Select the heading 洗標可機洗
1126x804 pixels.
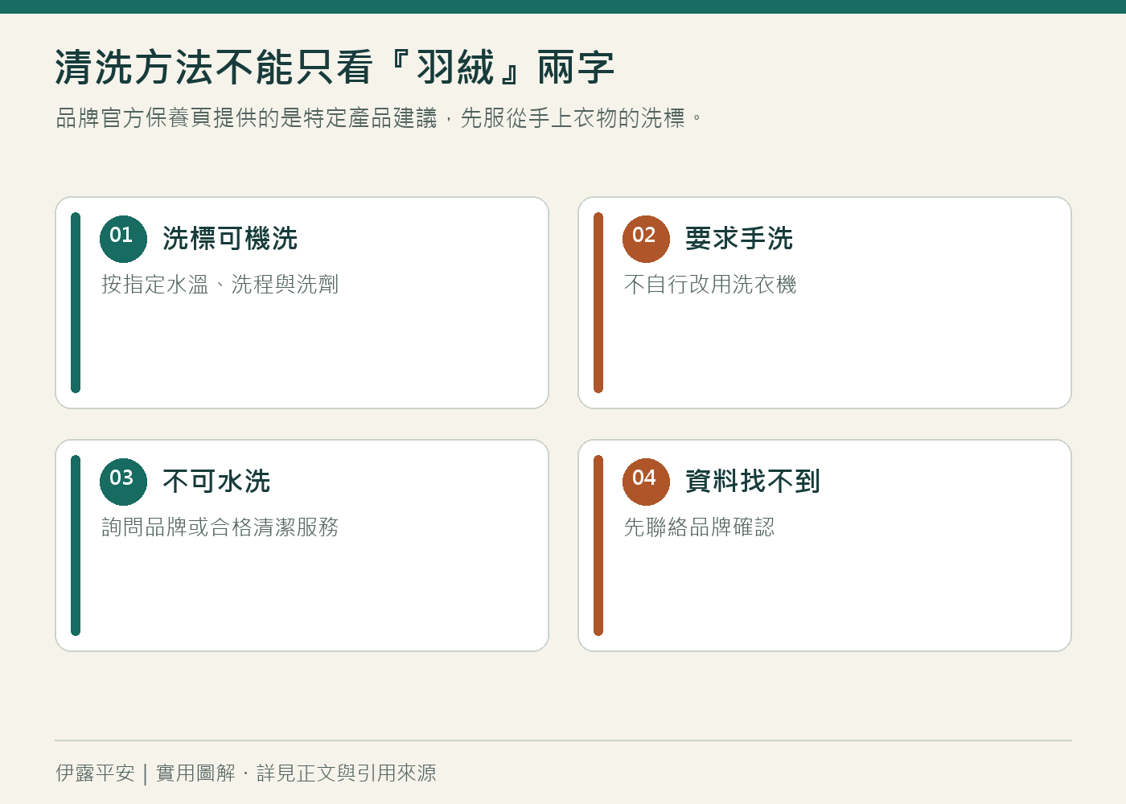pyautogui.click(x=230, y=239)
